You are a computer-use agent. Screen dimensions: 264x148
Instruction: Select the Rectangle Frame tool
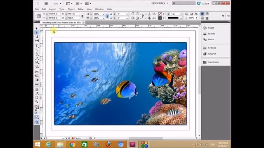37,62
